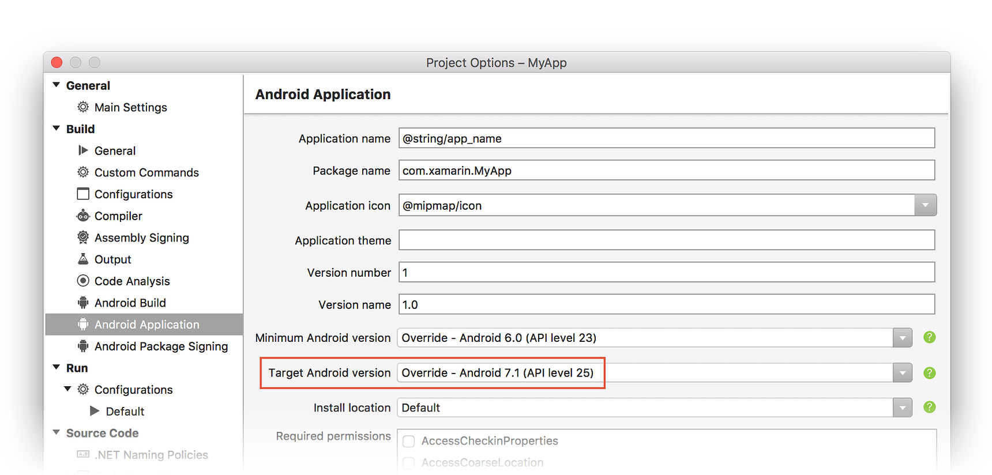Click the Code Analysis target icon
992x475 pixels.
pos(83,281)
